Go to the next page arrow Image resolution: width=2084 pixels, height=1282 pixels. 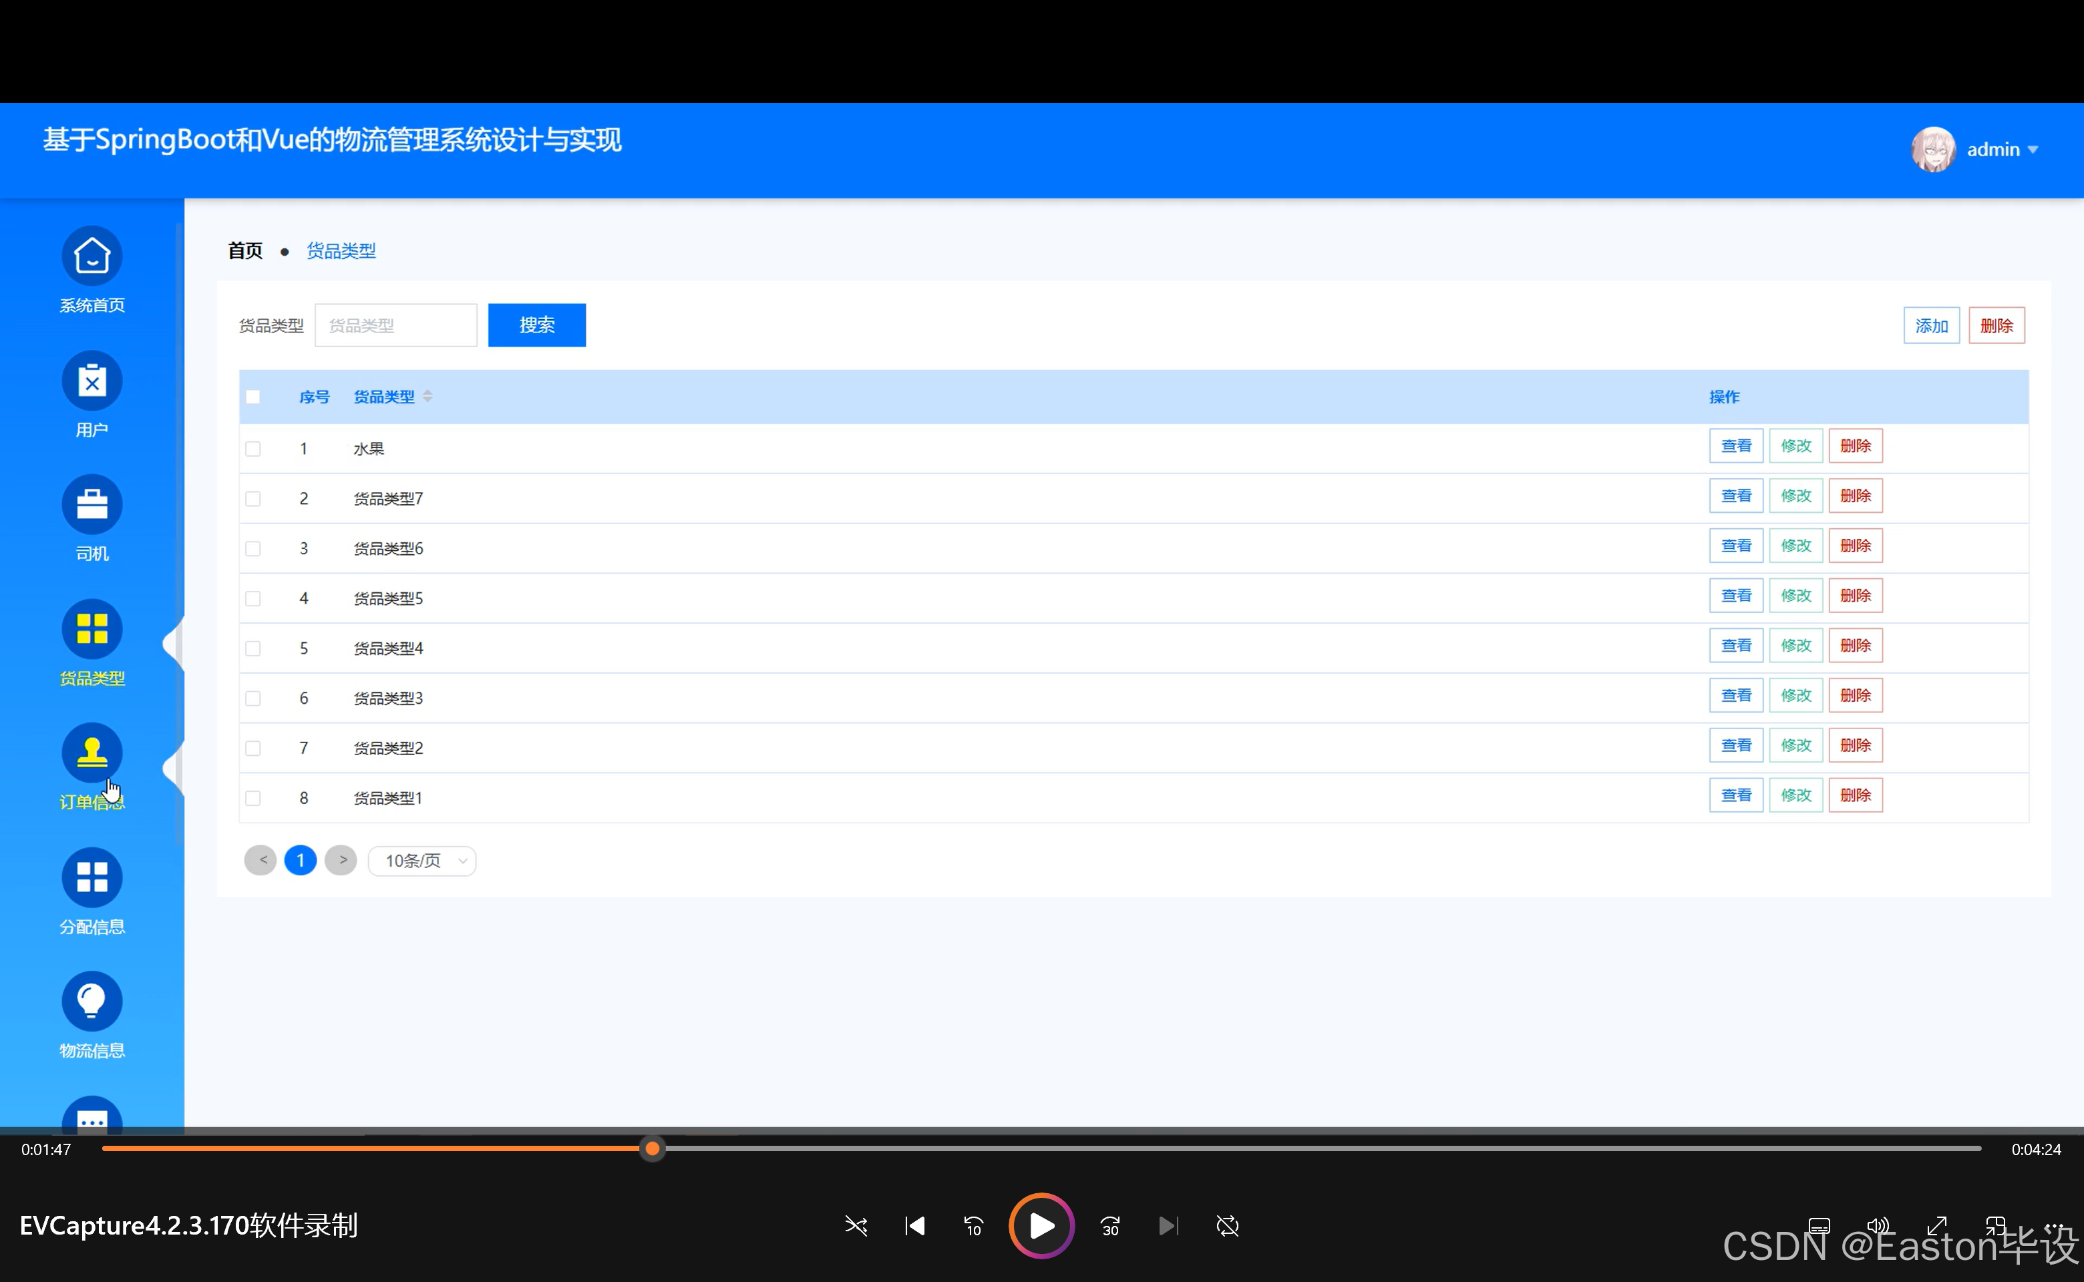341,860
